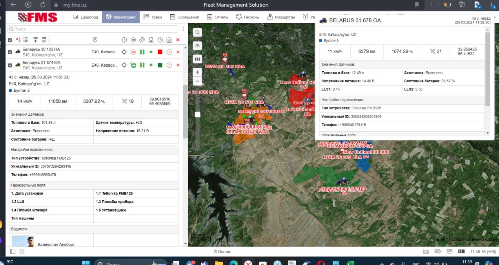Open list view options icon next to A-Z

pyautogui.click(x=25, y=40)
